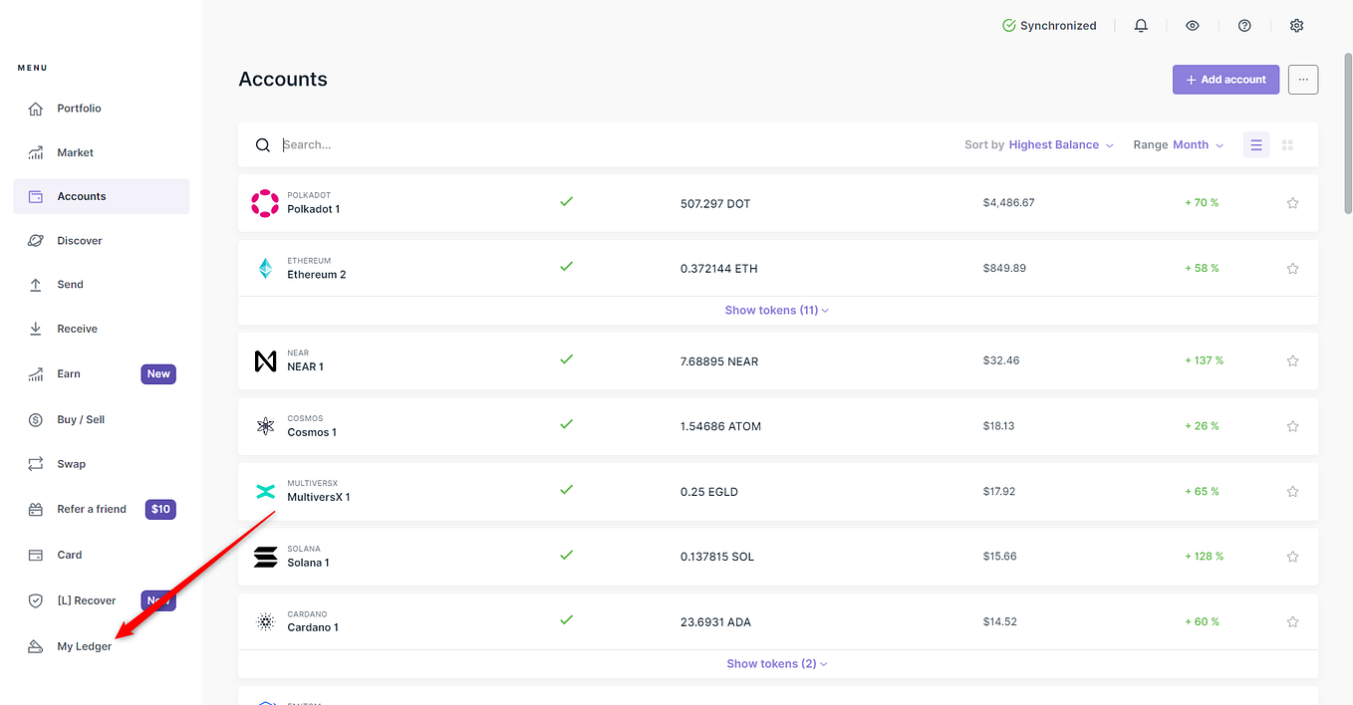This screenshot has height=705, width=1353.
Task: Click the Synchronized status indicator
Action: coord(1049,26)
